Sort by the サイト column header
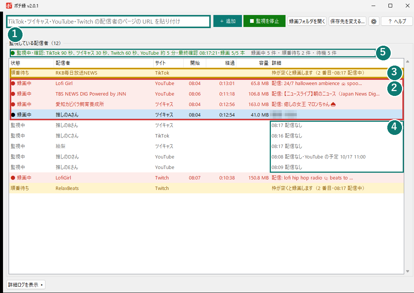The width and height of the screenshot is (414, 293). pos(168,63)
